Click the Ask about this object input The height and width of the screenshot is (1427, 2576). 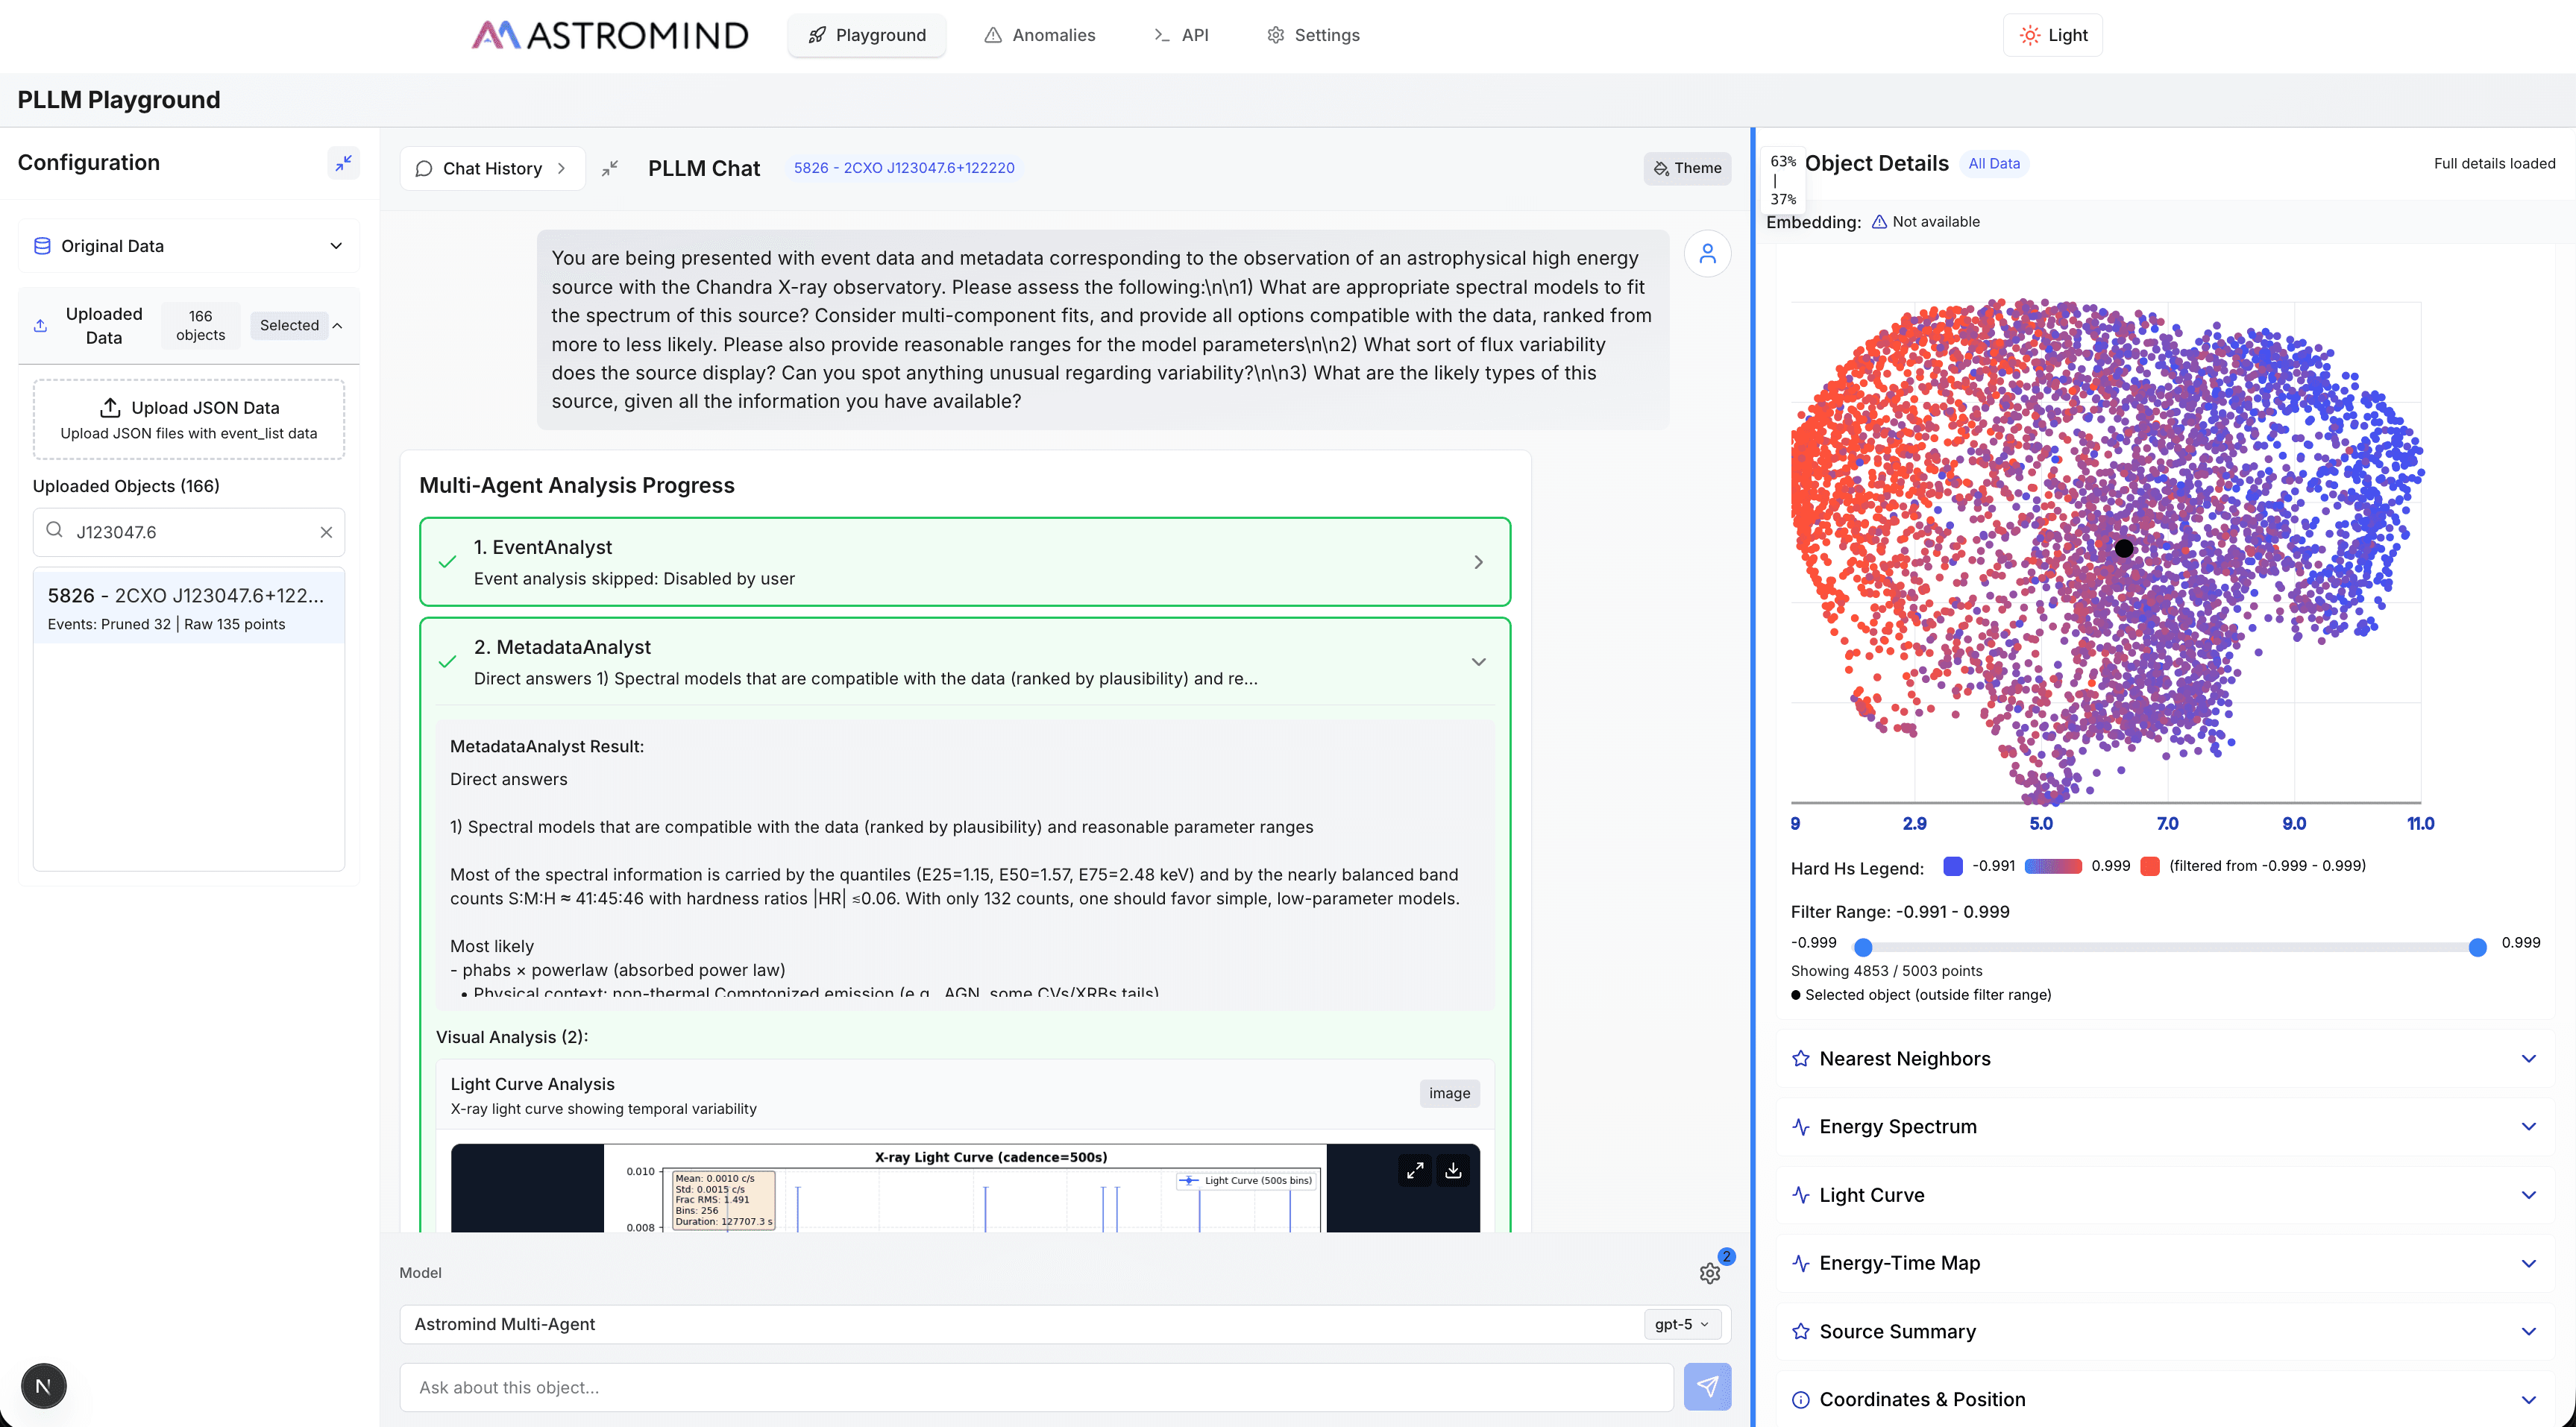1036,1386
